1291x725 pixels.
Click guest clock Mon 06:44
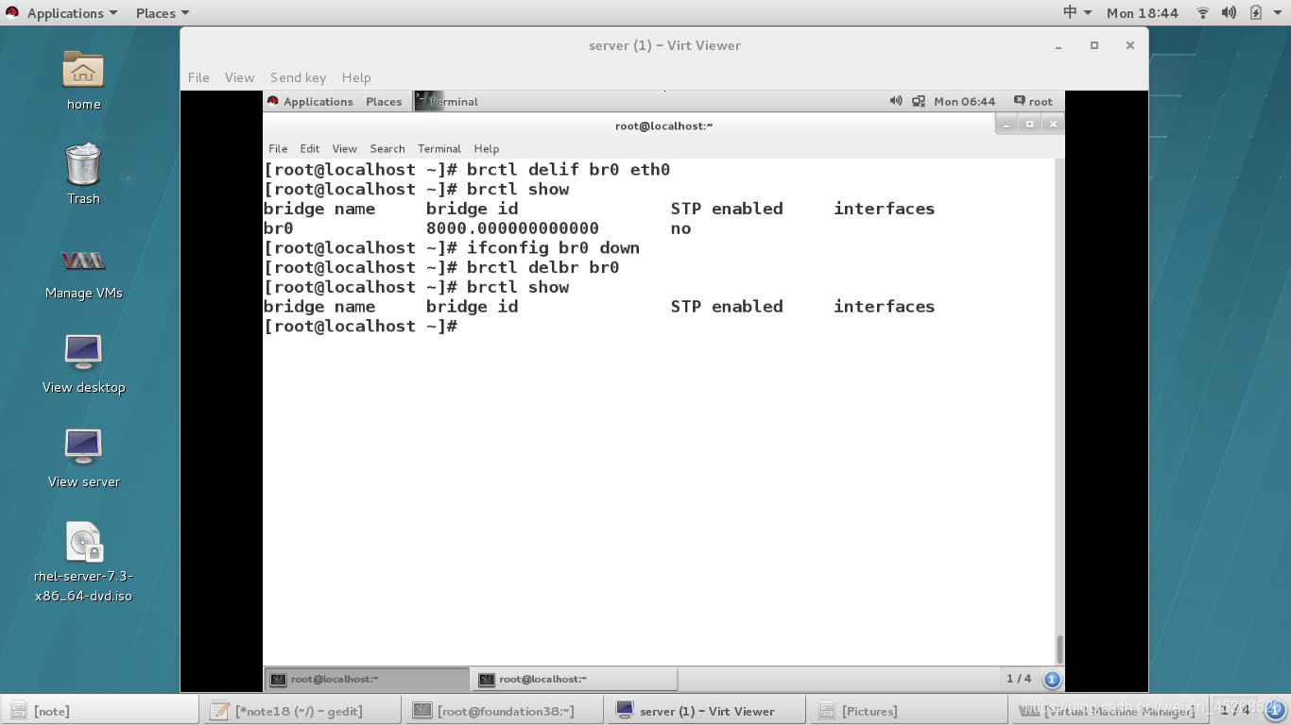[x=964, y=101]
